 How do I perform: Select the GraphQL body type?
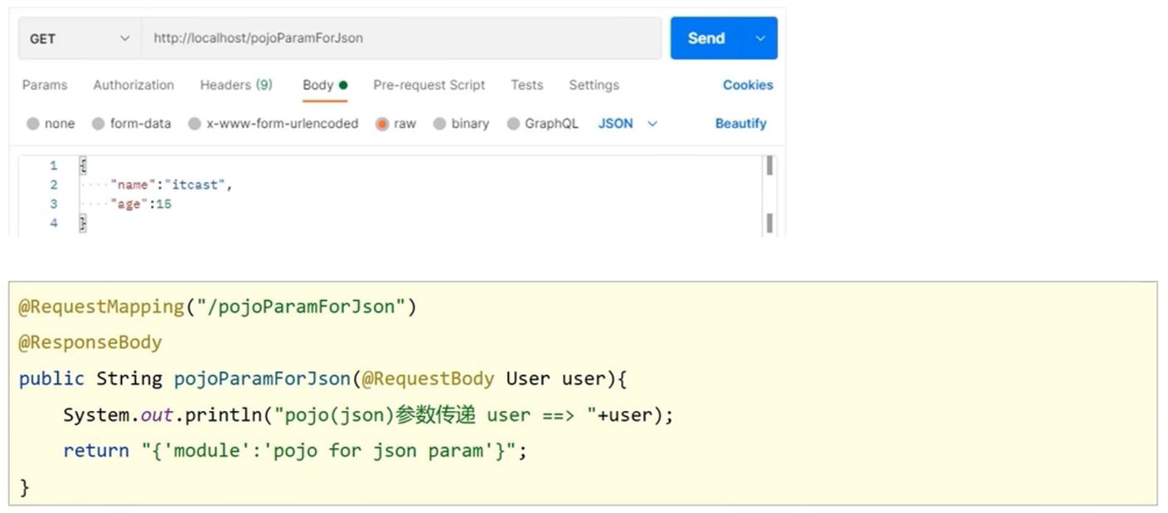click(543, 123)
